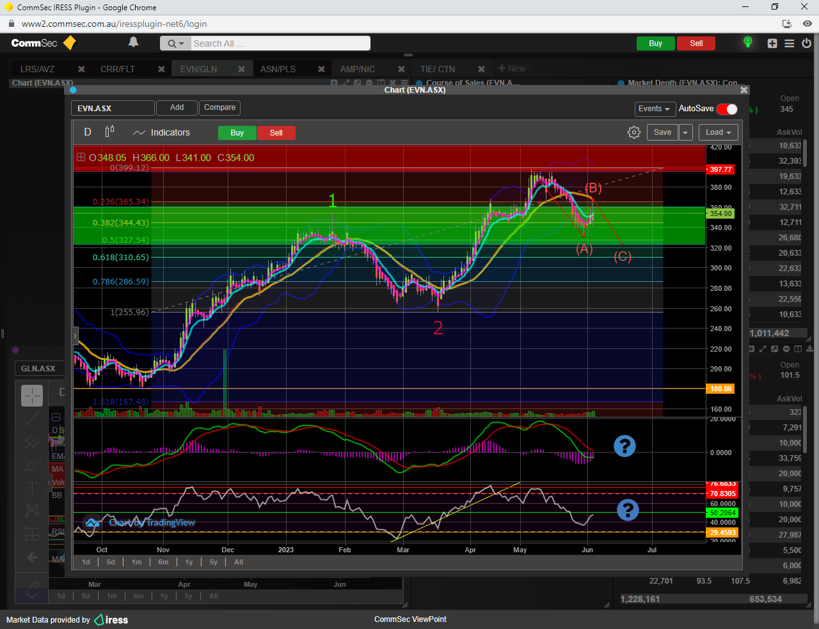Screen dimensions: 819x629
Task: Open the hamburger menu in header
Action: pyautogui.click(x=790, y=43)
